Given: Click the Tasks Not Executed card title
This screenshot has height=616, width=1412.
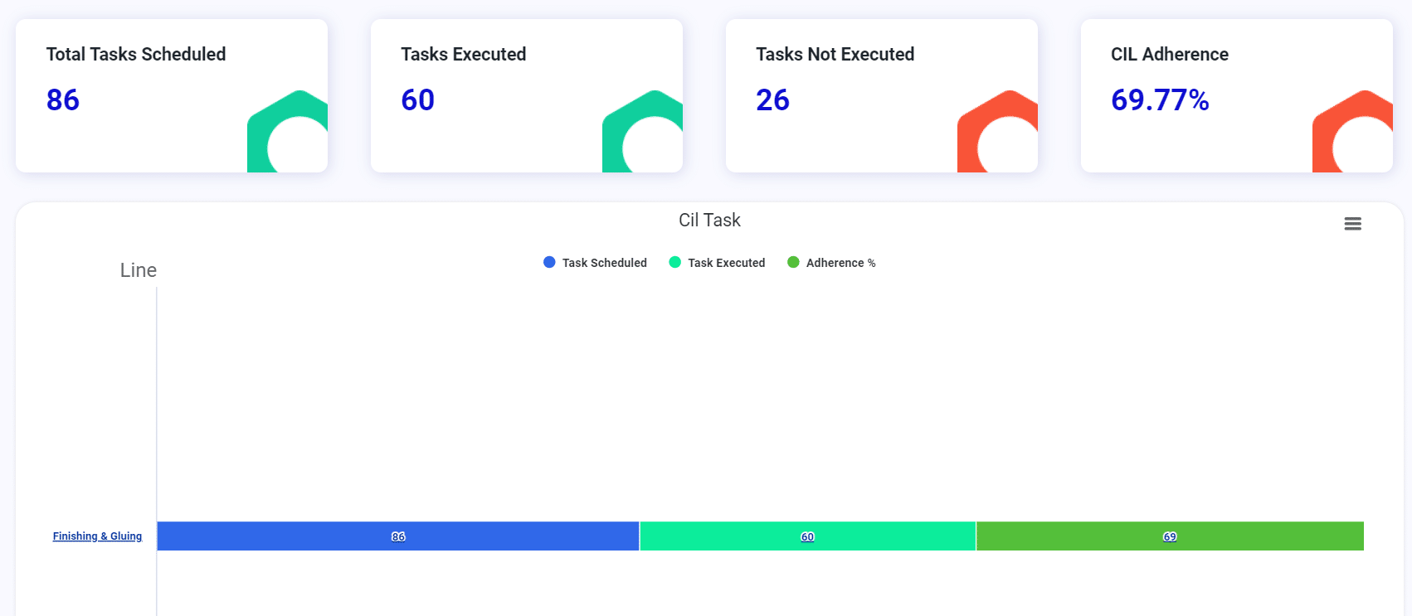Looking at the screenshot, I should click(x=835, y=55).
